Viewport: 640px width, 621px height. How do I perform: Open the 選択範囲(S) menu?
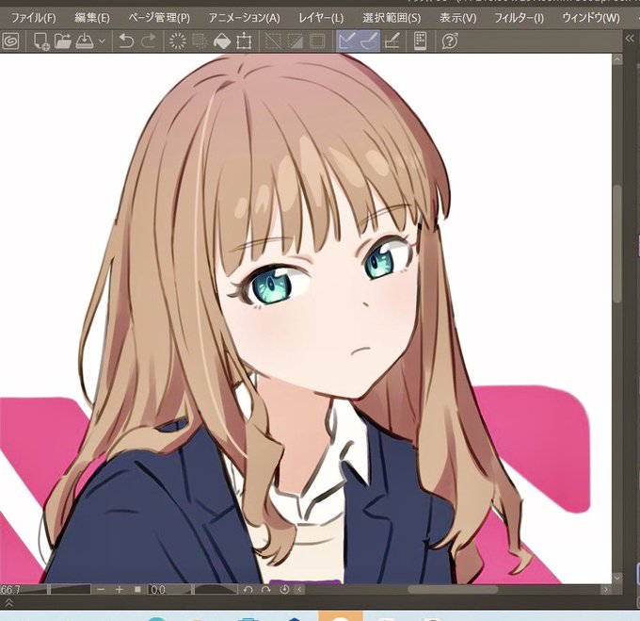[x=392, y=18]
